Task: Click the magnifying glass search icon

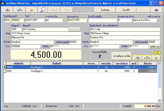Action: tap(43, 10)
